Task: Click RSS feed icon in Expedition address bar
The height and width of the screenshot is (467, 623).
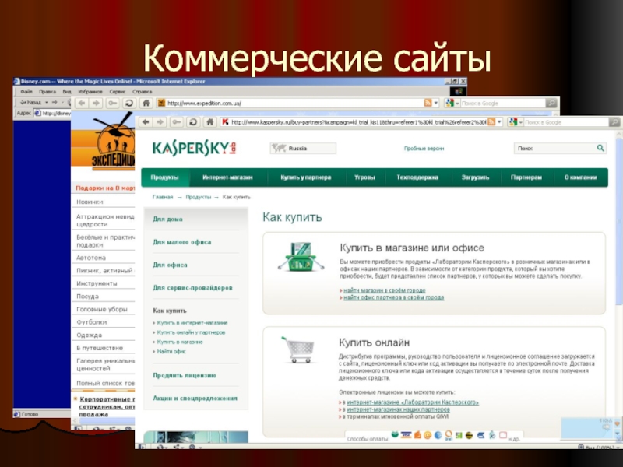Action: [428, 103]
